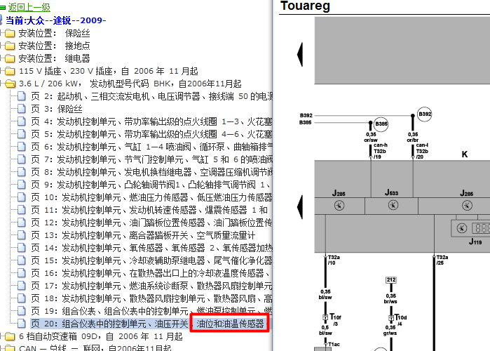Screen dimensions: 490x351
Task: Expand the CAN 总线 联网 tree node
Action: pyautogui.click(x=1, y=348)
